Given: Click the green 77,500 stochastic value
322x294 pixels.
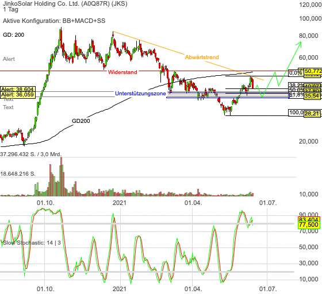Looking at the screenshot, I should coord(309,225).
